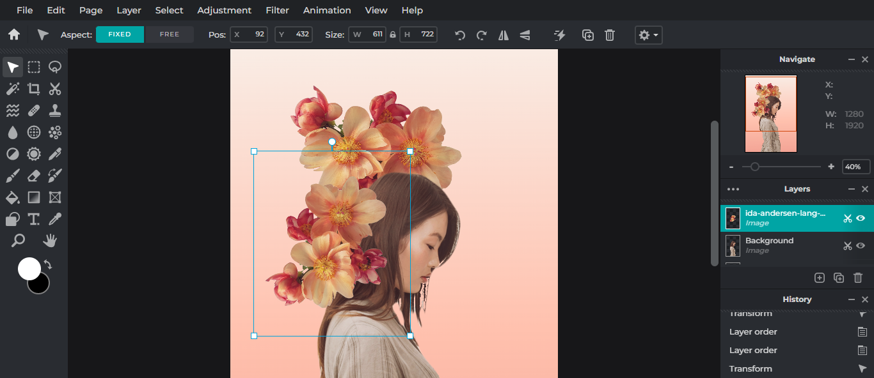
Task: Select the Magic Wand tool
Action: (13, 89)
